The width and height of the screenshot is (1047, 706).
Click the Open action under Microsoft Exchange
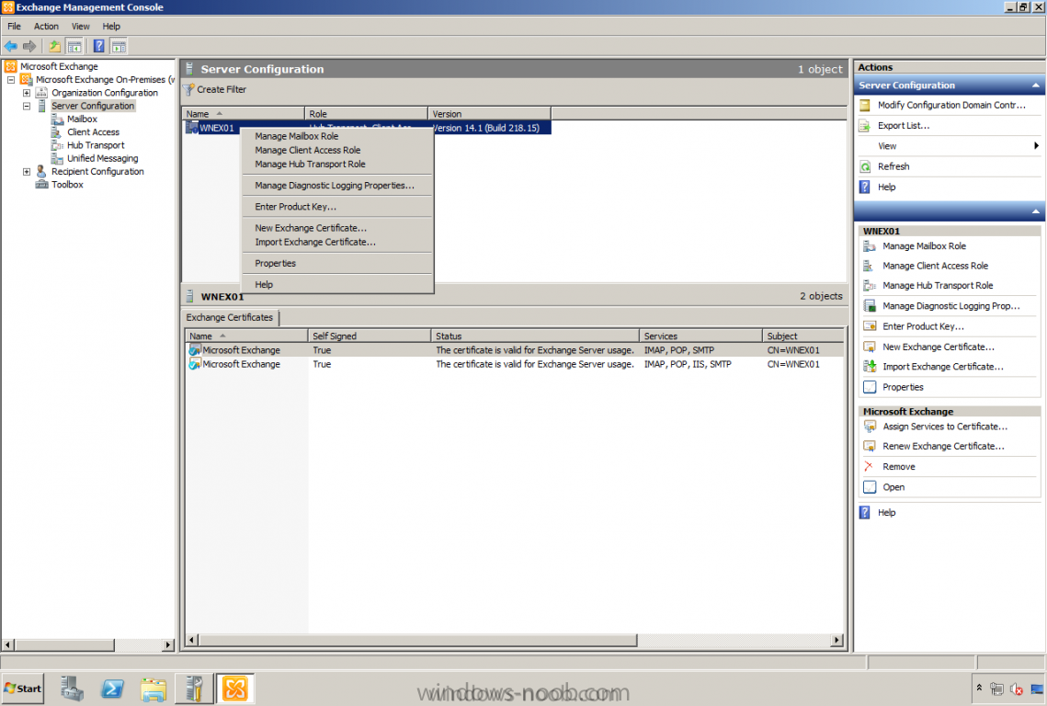coord(893,487)
